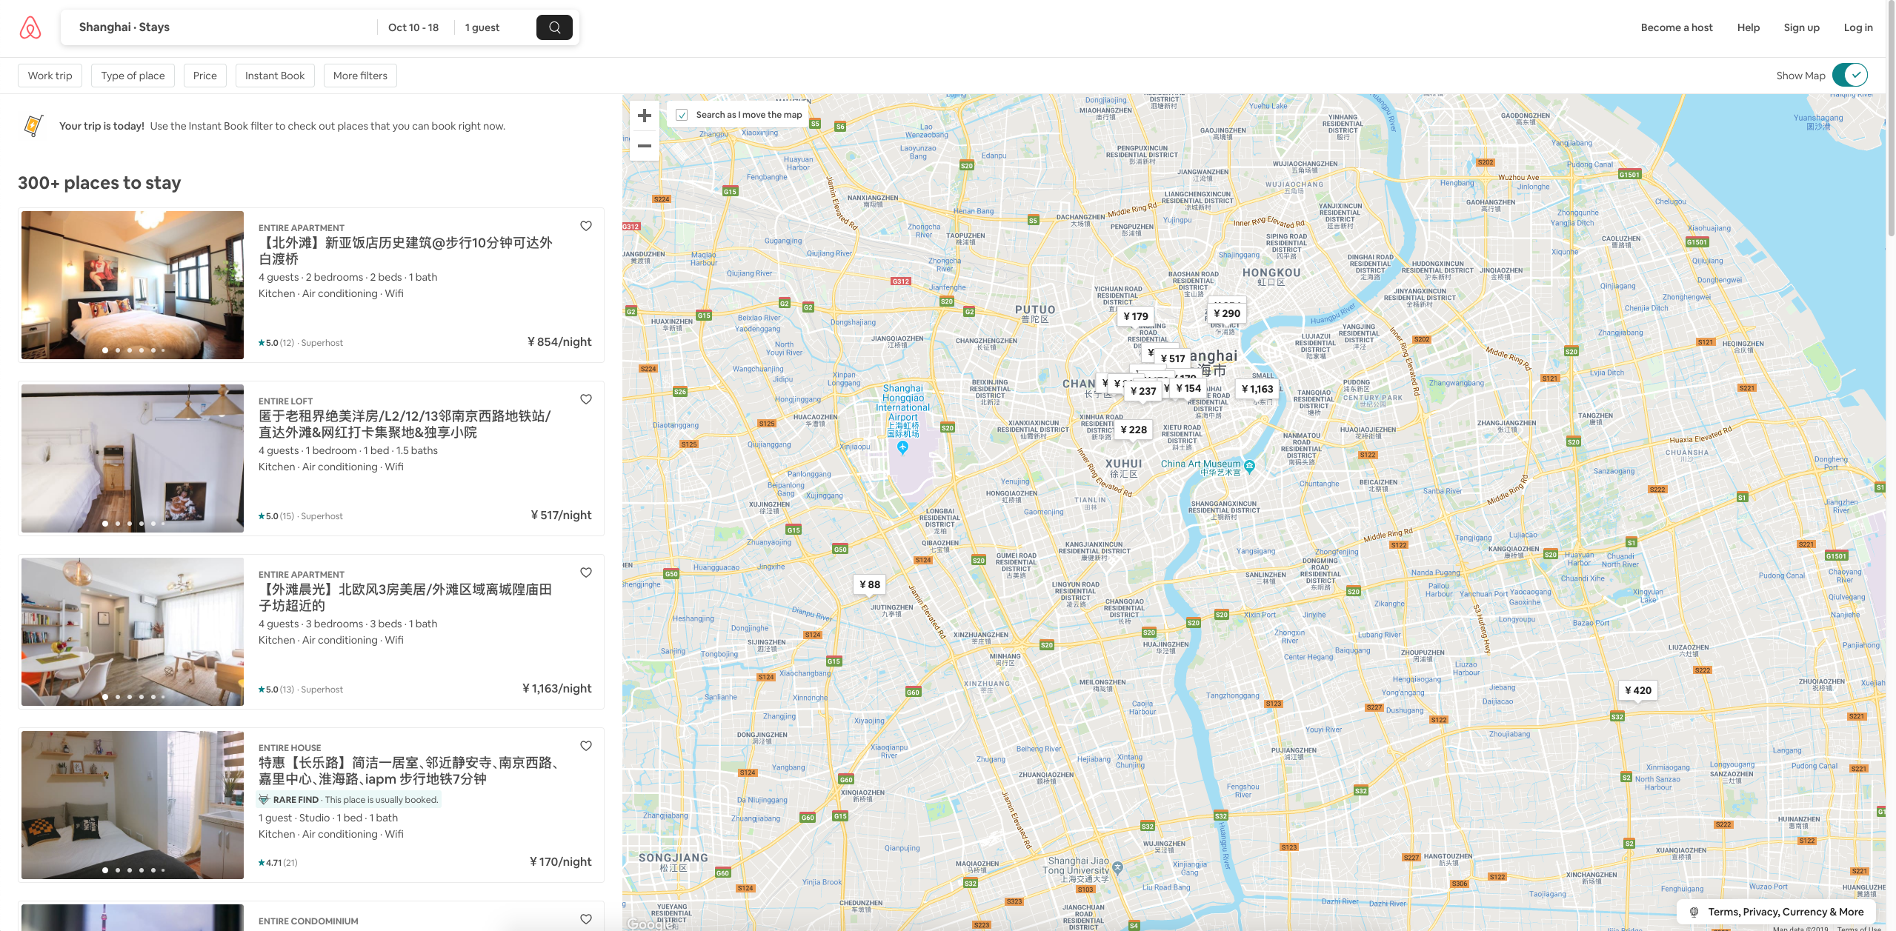Image resolution: width=1896 pixels, height=931 pixels.
Task: Click the Airbnb logo home icon
Action: click(30, 27)
